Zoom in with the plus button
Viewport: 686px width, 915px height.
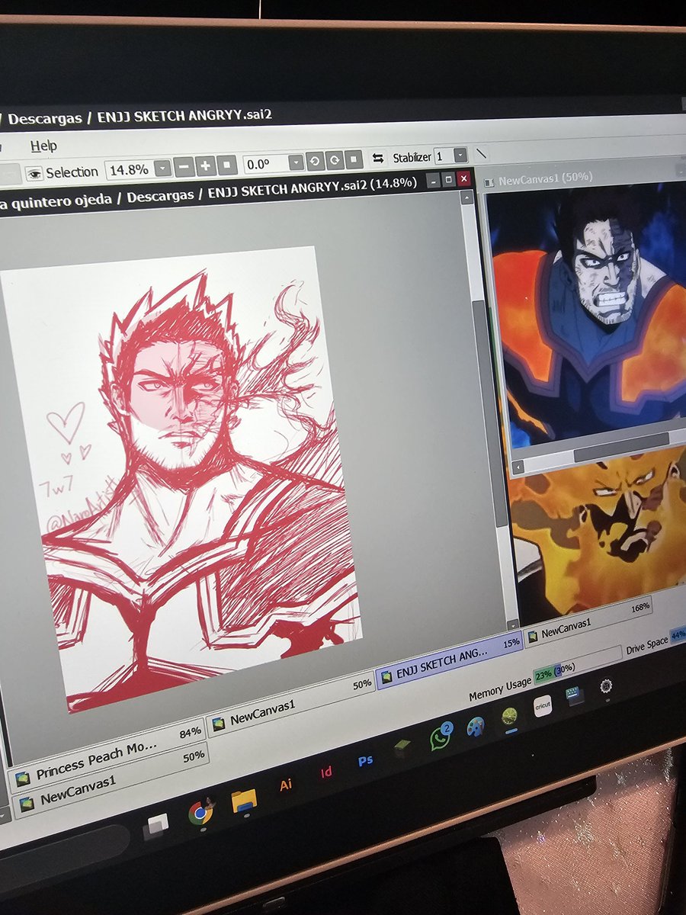pos(206,165)
